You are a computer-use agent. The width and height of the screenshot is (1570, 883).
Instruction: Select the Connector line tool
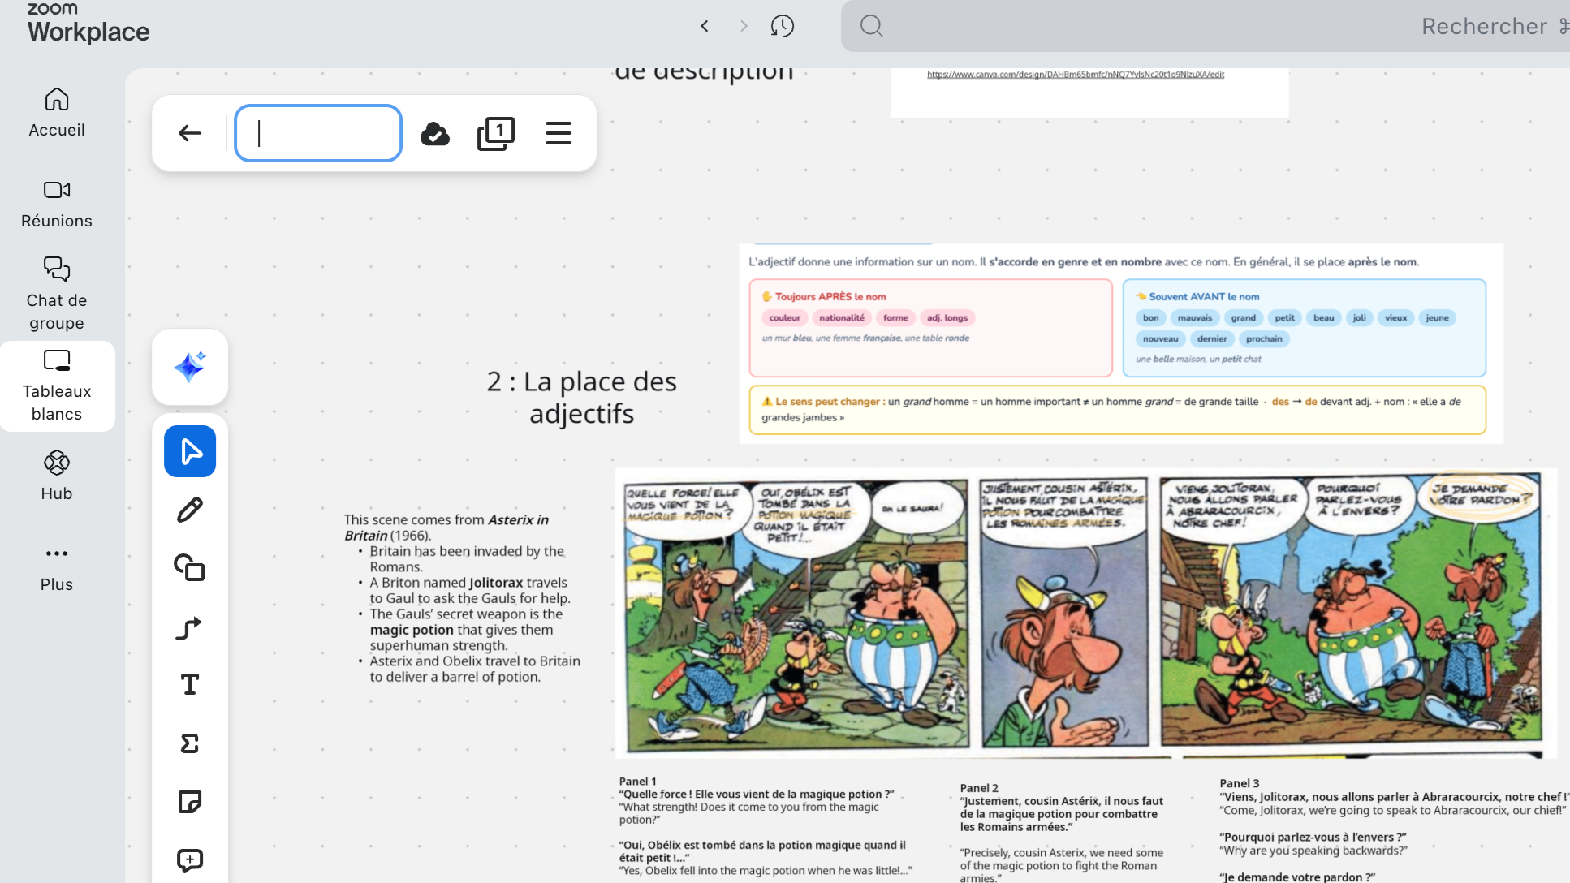(189, 627)
